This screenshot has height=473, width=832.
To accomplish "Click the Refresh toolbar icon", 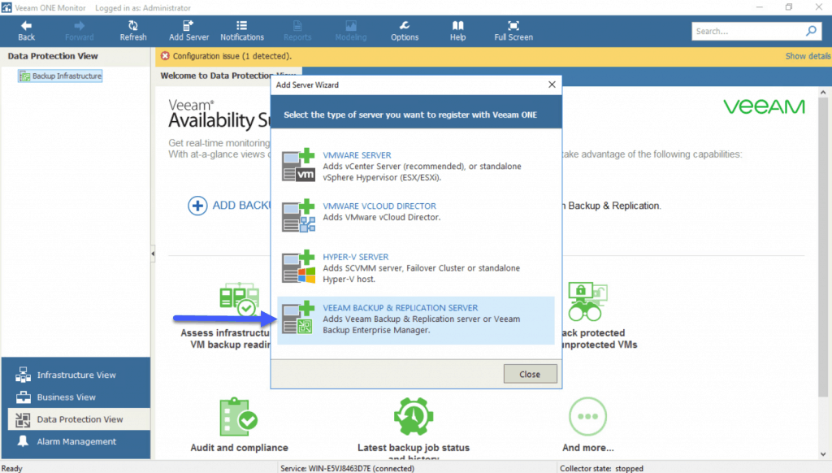I will [x=133, y=26].
